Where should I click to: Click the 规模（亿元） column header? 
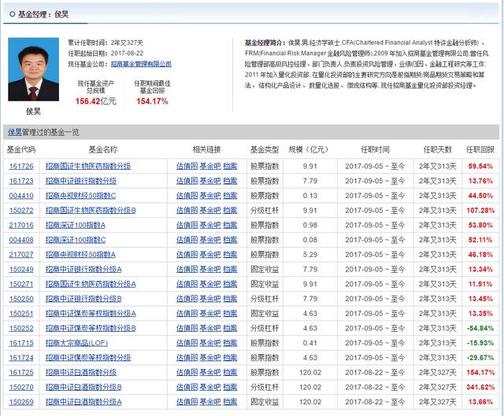[x=309, y=149]
